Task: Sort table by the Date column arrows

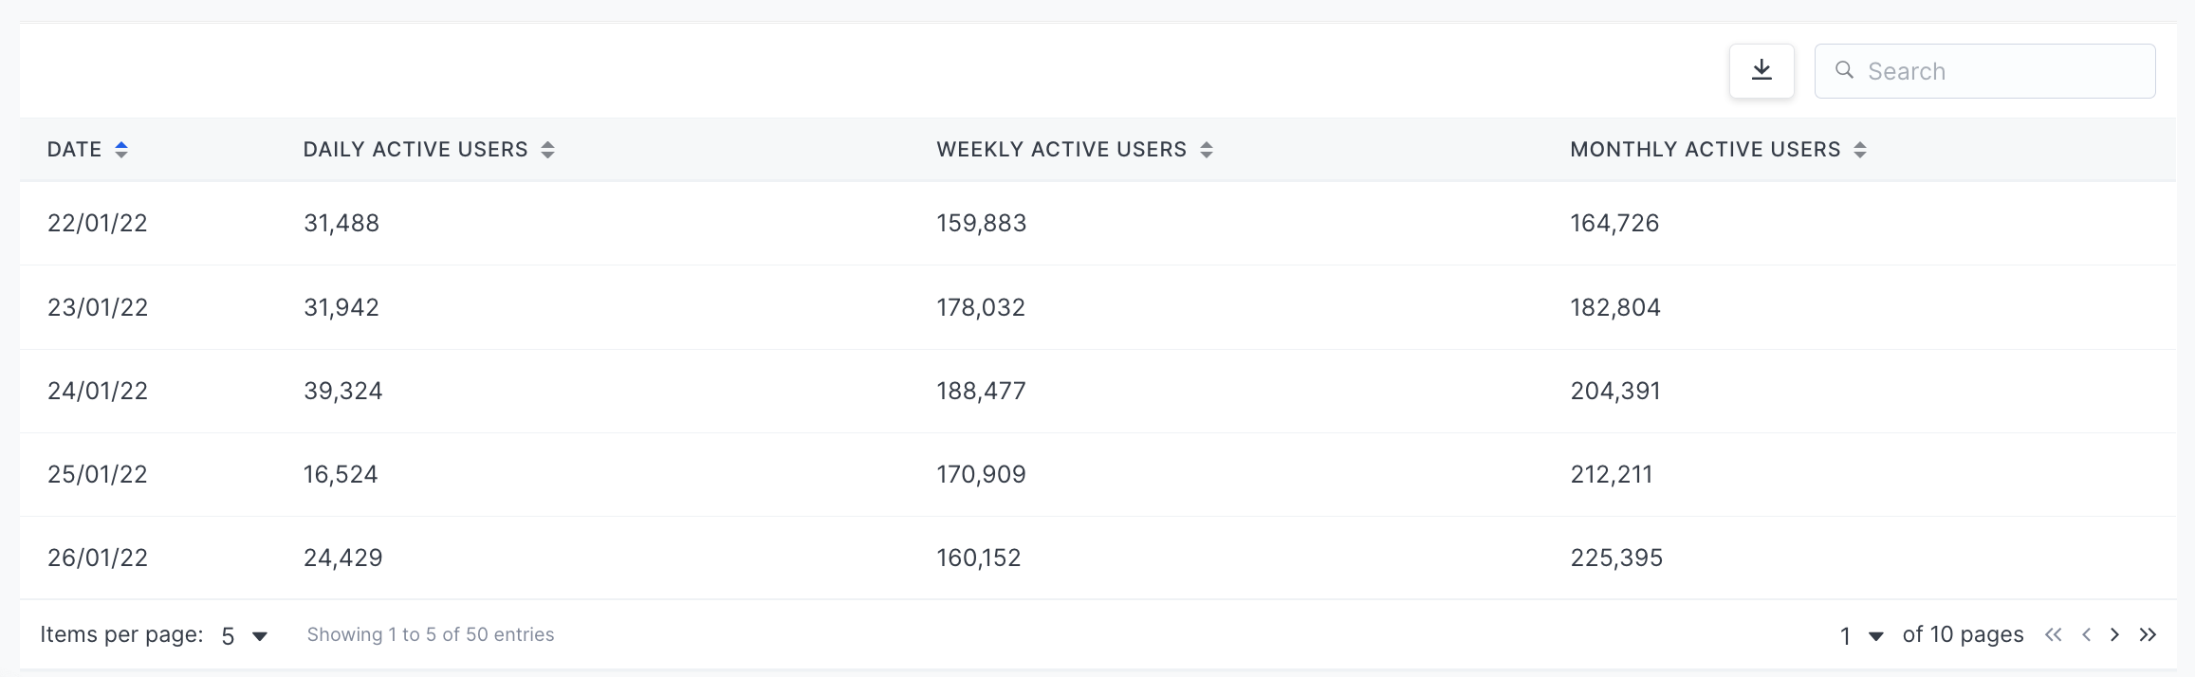Action: pos(121,150)
